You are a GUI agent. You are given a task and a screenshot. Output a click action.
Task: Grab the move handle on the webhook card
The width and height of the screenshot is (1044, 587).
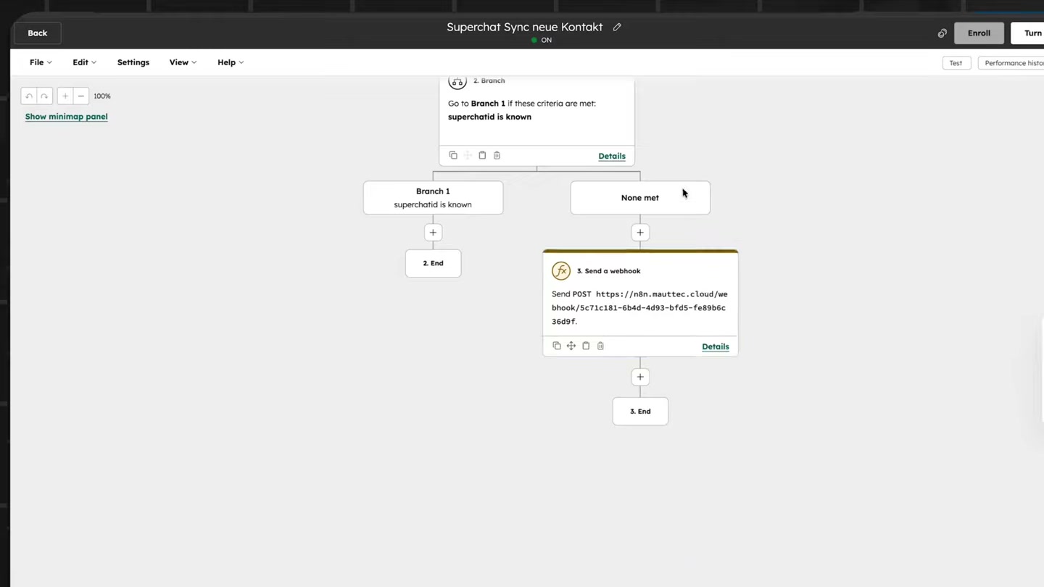(571, 346)
